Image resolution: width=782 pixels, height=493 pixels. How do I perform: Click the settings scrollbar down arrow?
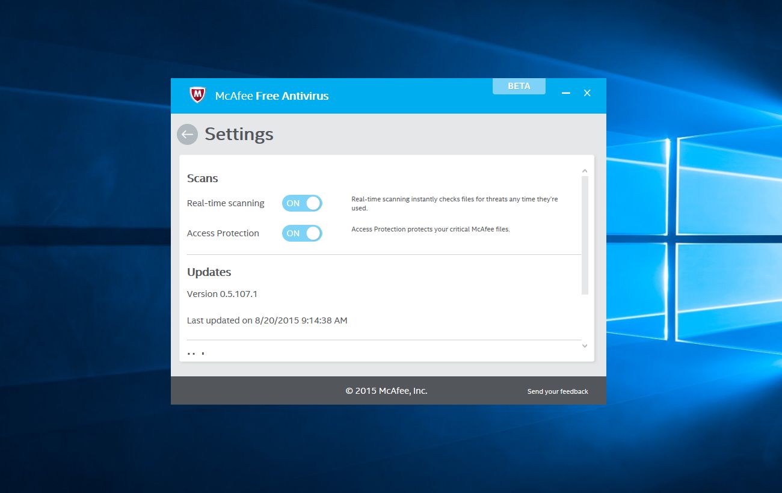585,346
